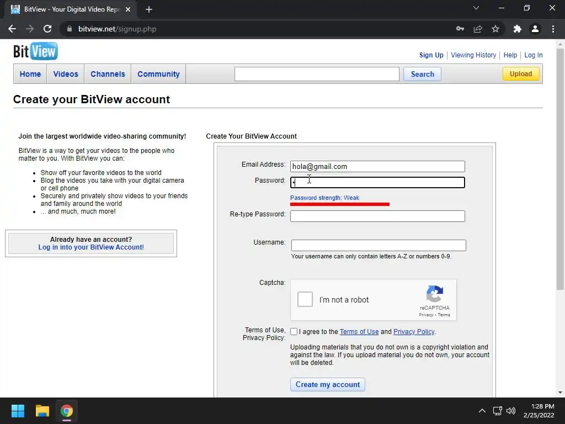Click the site padlock icon
This screenshot has height=424, width=565.
point(70,29)
